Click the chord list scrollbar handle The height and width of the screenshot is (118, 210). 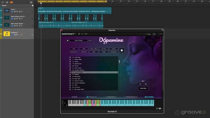tap(119, 62)
